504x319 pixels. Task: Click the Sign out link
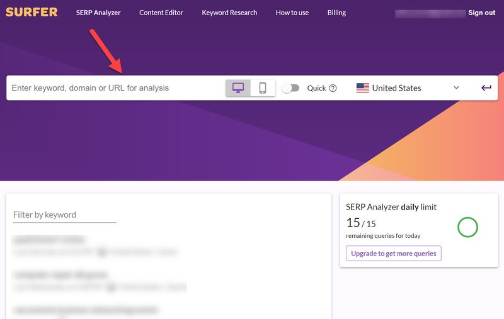(x=481, y=13)
